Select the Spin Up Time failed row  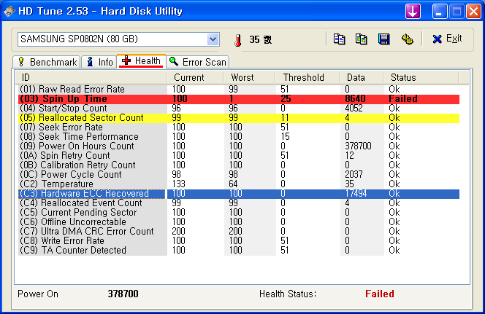(x=239, y=98)
